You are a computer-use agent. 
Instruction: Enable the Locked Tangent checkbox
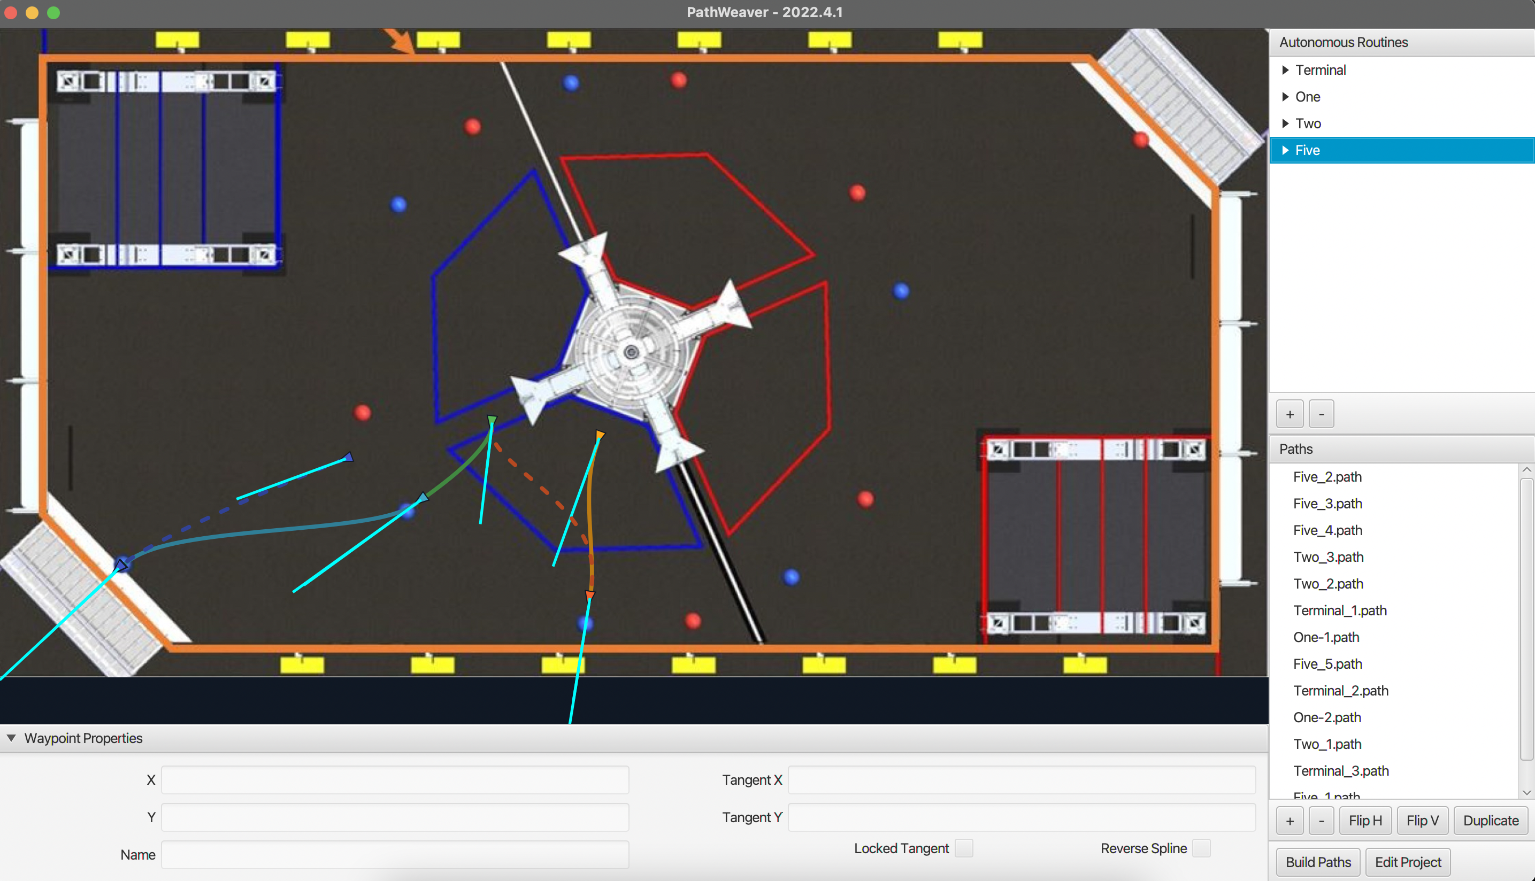click(964, 848)
